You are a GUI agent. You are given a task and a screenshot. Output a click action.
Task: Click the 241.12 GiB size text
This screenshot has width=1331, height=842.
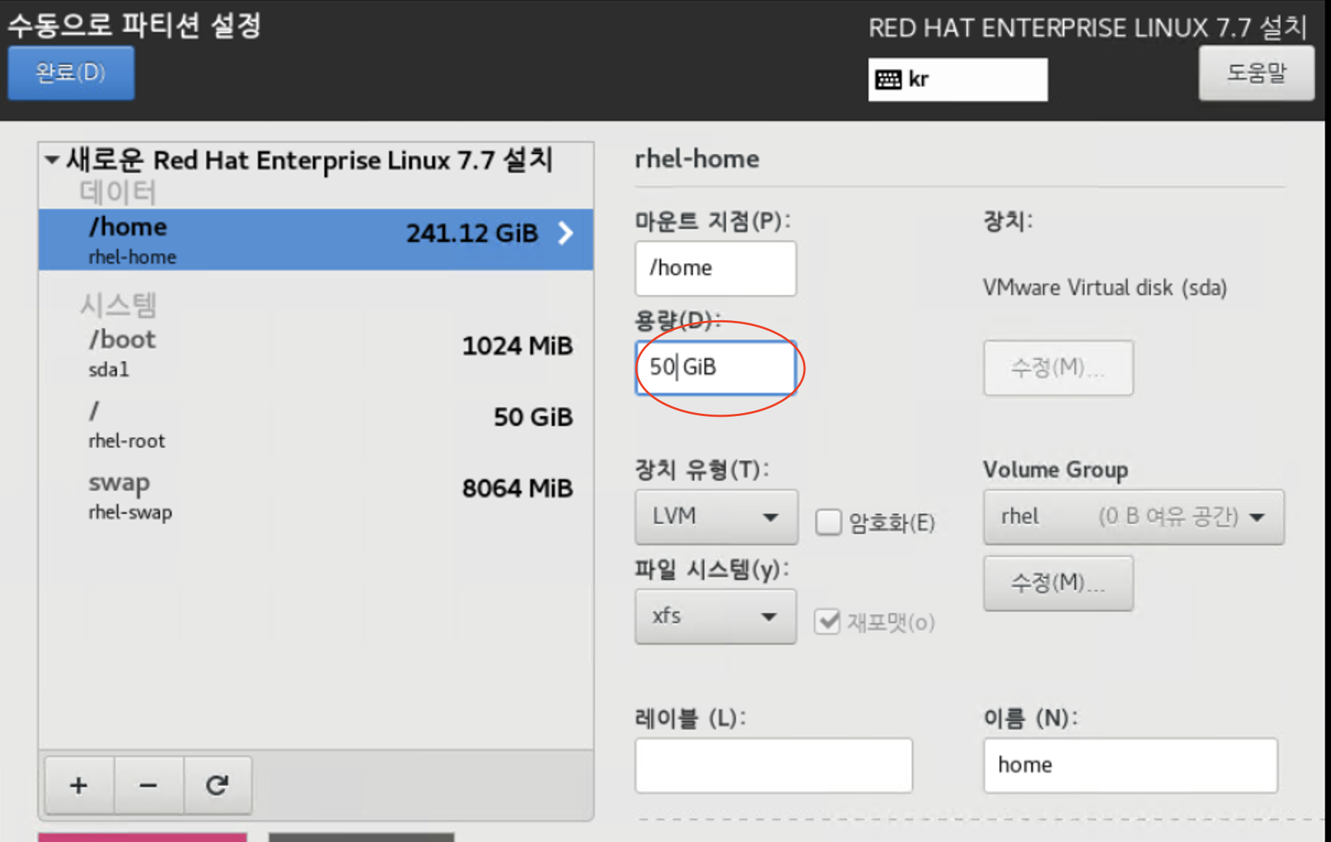(472, 233)
